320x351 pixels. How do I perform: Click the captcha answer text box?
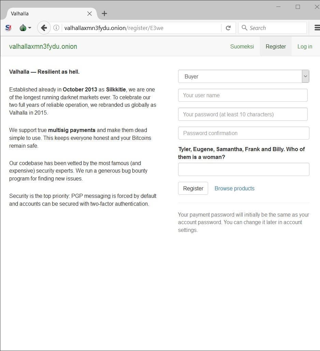point(244,170)
